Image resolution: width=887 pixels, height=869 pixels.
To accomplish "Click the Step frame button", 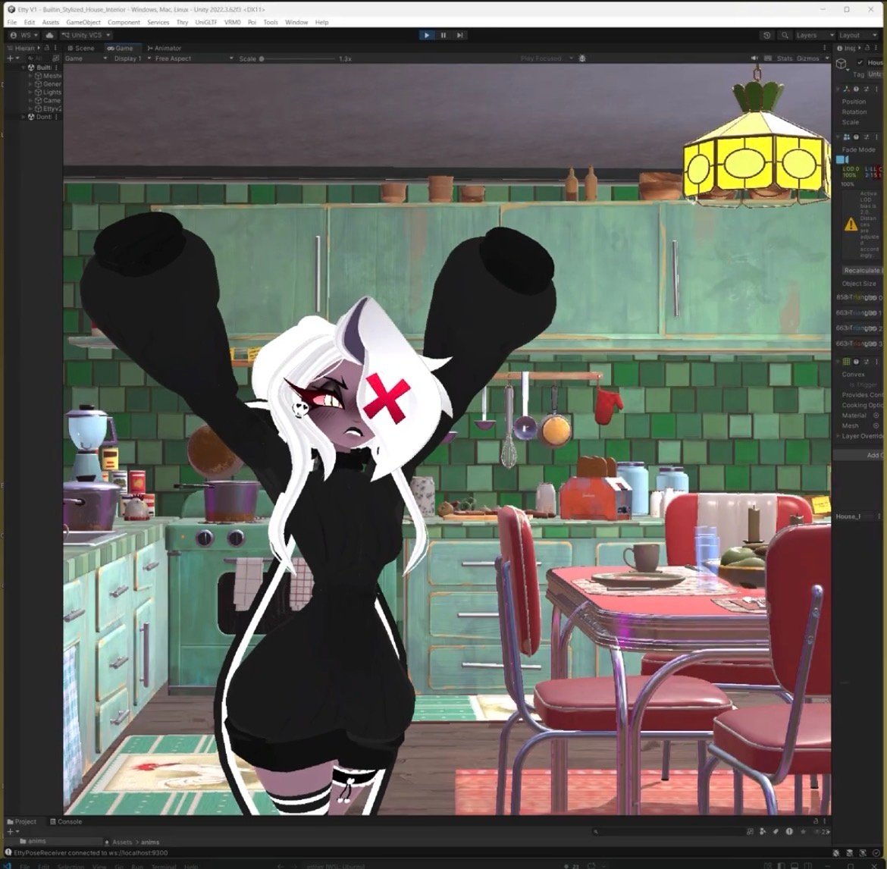I will (459, 35).
